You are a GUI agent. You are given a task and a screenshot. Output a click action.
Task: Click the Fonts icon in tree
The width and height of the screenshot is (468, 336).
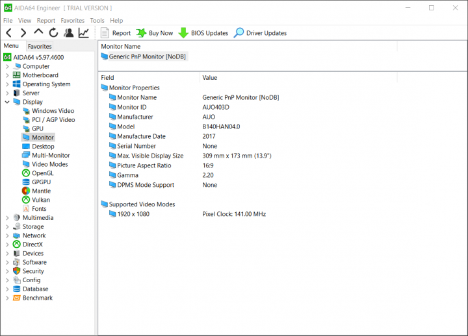[26, 209]
